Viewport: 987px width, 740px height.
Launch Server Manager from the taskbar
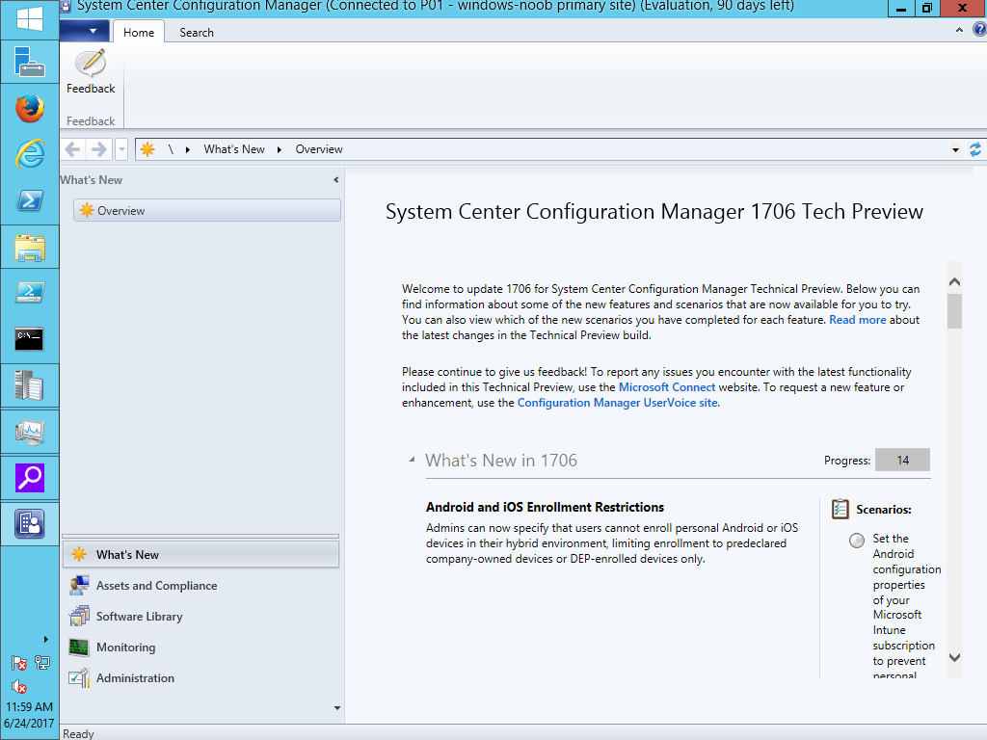(x=30, y=62)
